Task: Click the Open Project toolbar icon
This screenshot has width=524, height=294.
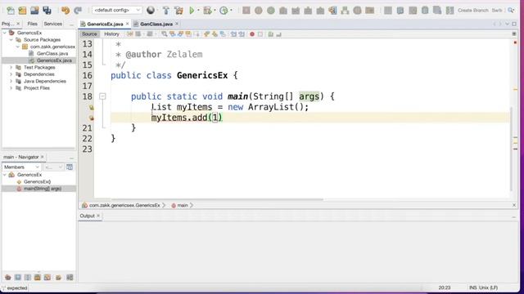Action: pos(34,11)
